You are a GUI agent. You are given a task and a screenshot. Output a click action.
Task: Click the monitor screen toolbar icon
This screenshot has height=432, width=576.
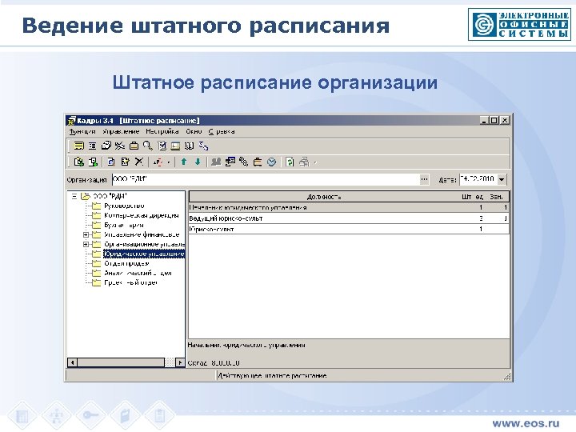[175, 146]
